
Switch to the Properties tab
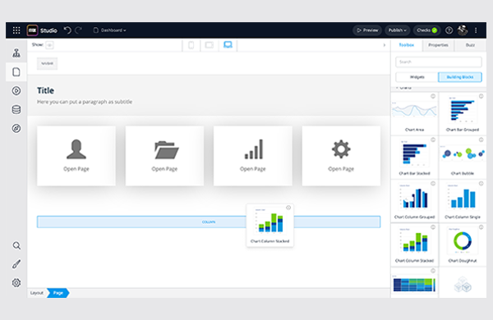(438, 45)
